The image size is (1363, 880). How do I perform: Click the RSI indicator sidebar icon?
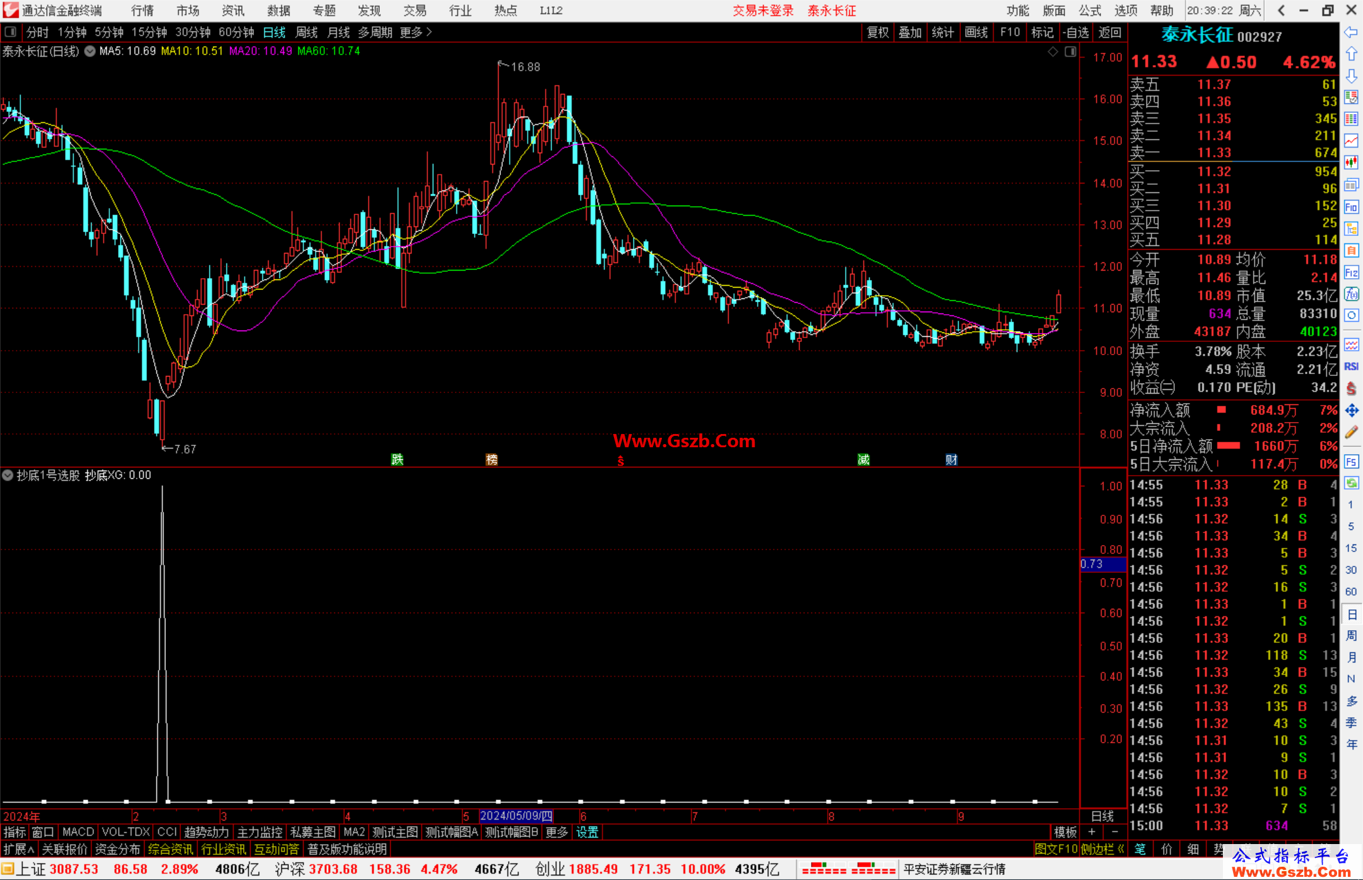pos(1351,367)
